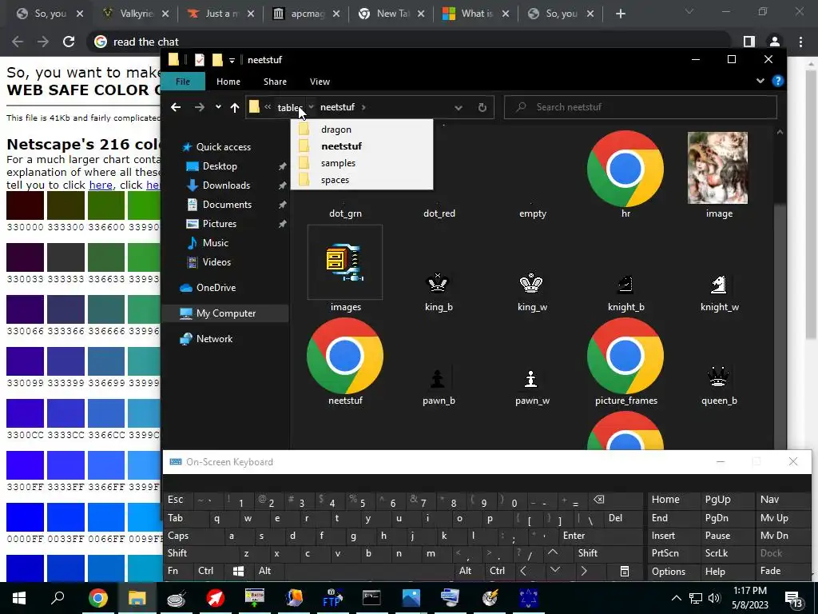Toggle Chrome side panel

749,42
